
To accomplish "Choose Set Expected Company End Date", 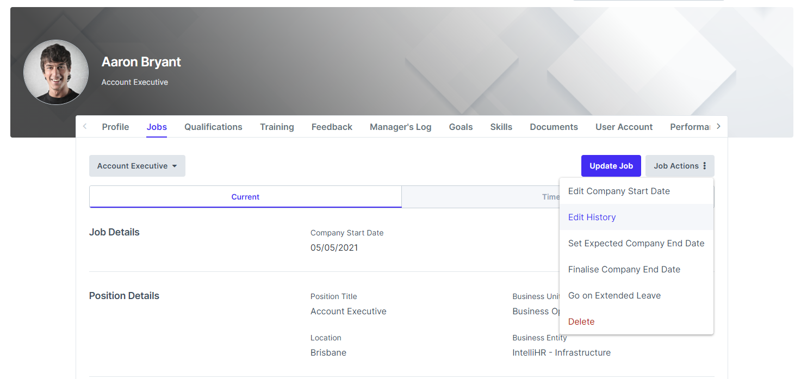I will (x=636, y=243).
